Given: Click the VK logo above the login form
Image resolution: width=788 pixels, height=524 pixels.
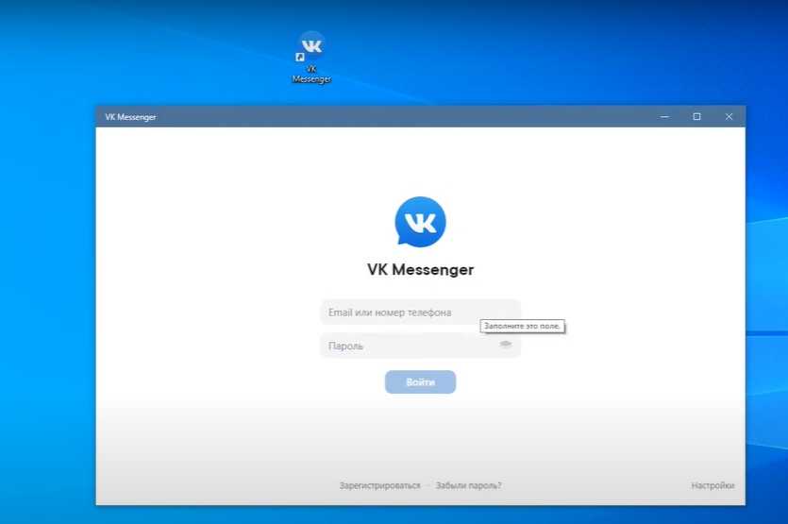Looking at the screenshot, I should [420, 222].
